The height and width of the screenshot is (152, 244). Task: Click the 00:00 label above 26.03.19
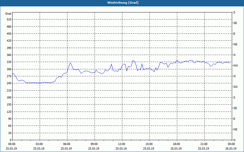point(231,144)
